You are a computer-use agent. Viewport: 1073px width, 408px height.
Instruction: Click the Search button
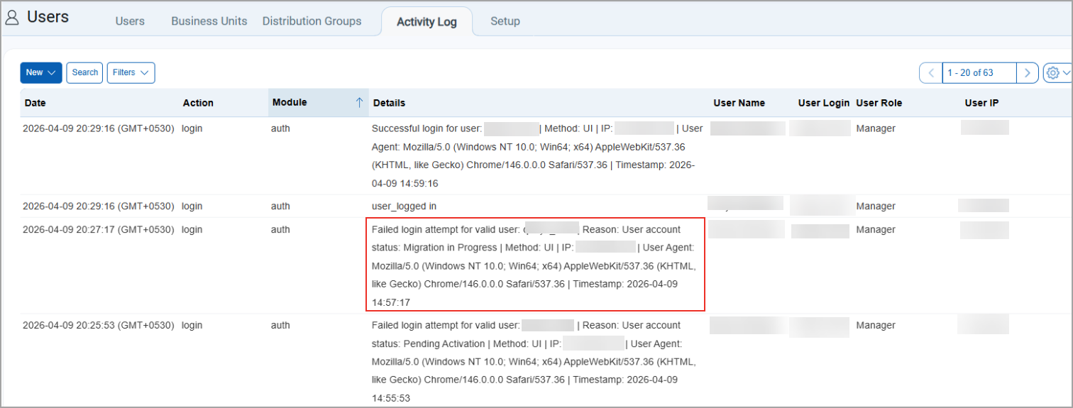coord(85,72)
